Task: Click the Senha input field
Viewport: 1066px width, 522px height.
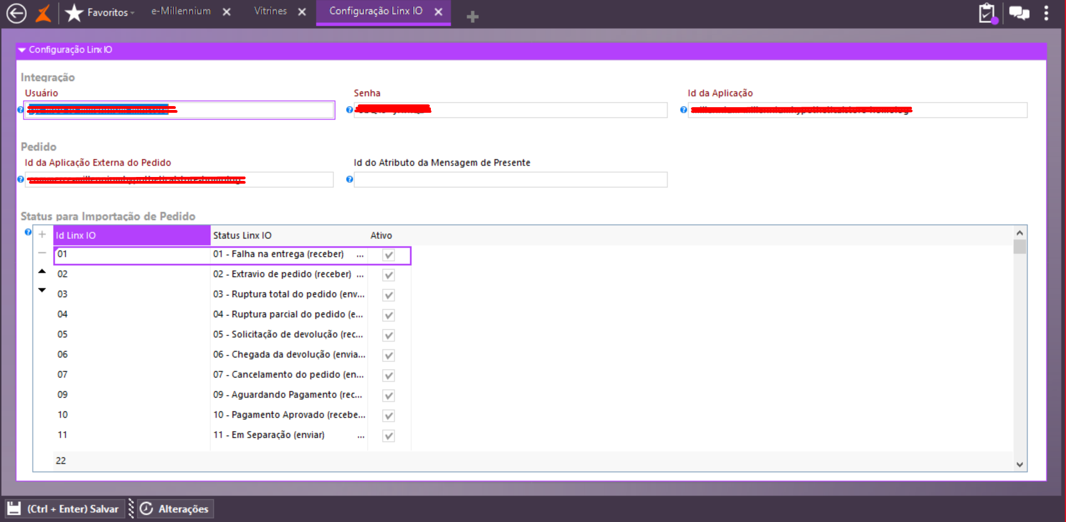Action: [x=511, y=110]
